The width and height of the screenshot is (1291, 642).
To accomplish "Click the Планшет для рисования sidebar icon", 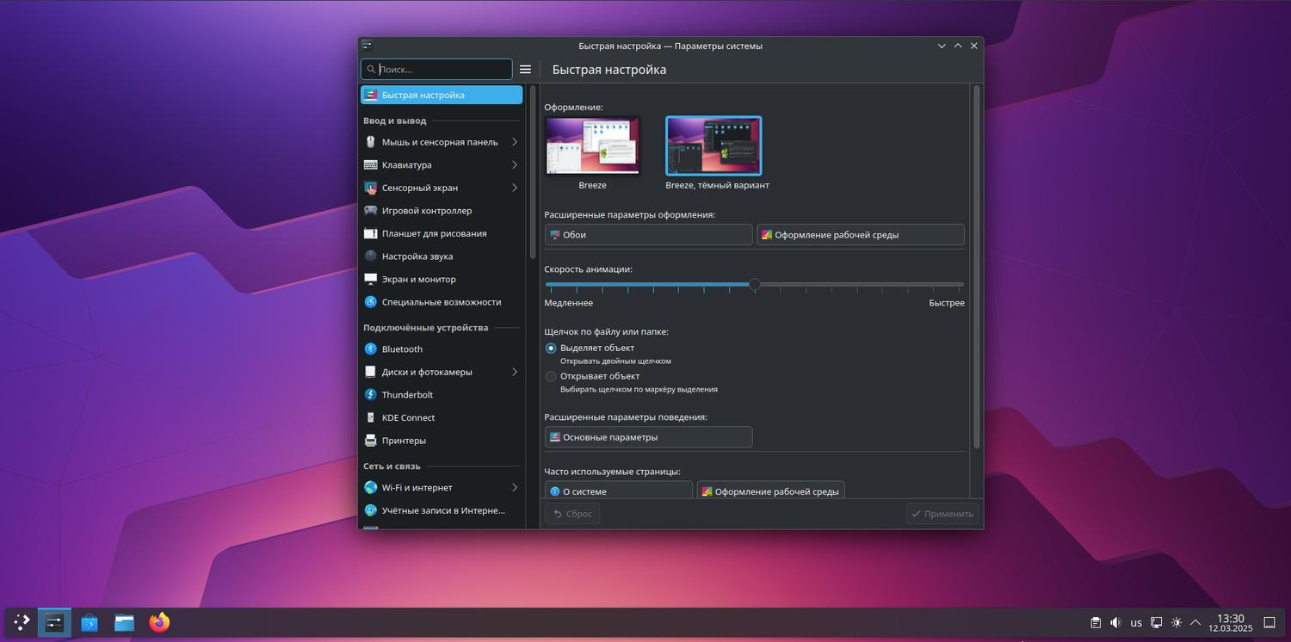I will tap(371, 233).
